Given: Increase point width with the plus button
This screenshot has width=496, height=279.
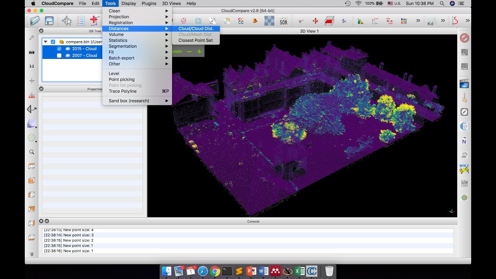Looking at the screenshot, I should [199, 52].
